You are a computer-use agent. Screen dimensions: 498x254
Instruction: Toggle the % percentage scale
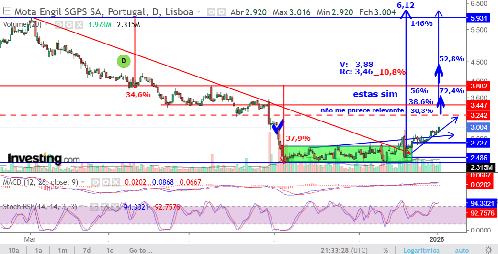pyautogui.click(x=385, y=250)
